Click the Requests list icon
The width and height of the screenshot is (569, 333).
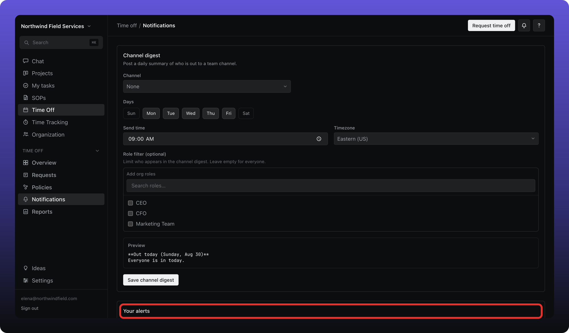[x=26, y=175]
